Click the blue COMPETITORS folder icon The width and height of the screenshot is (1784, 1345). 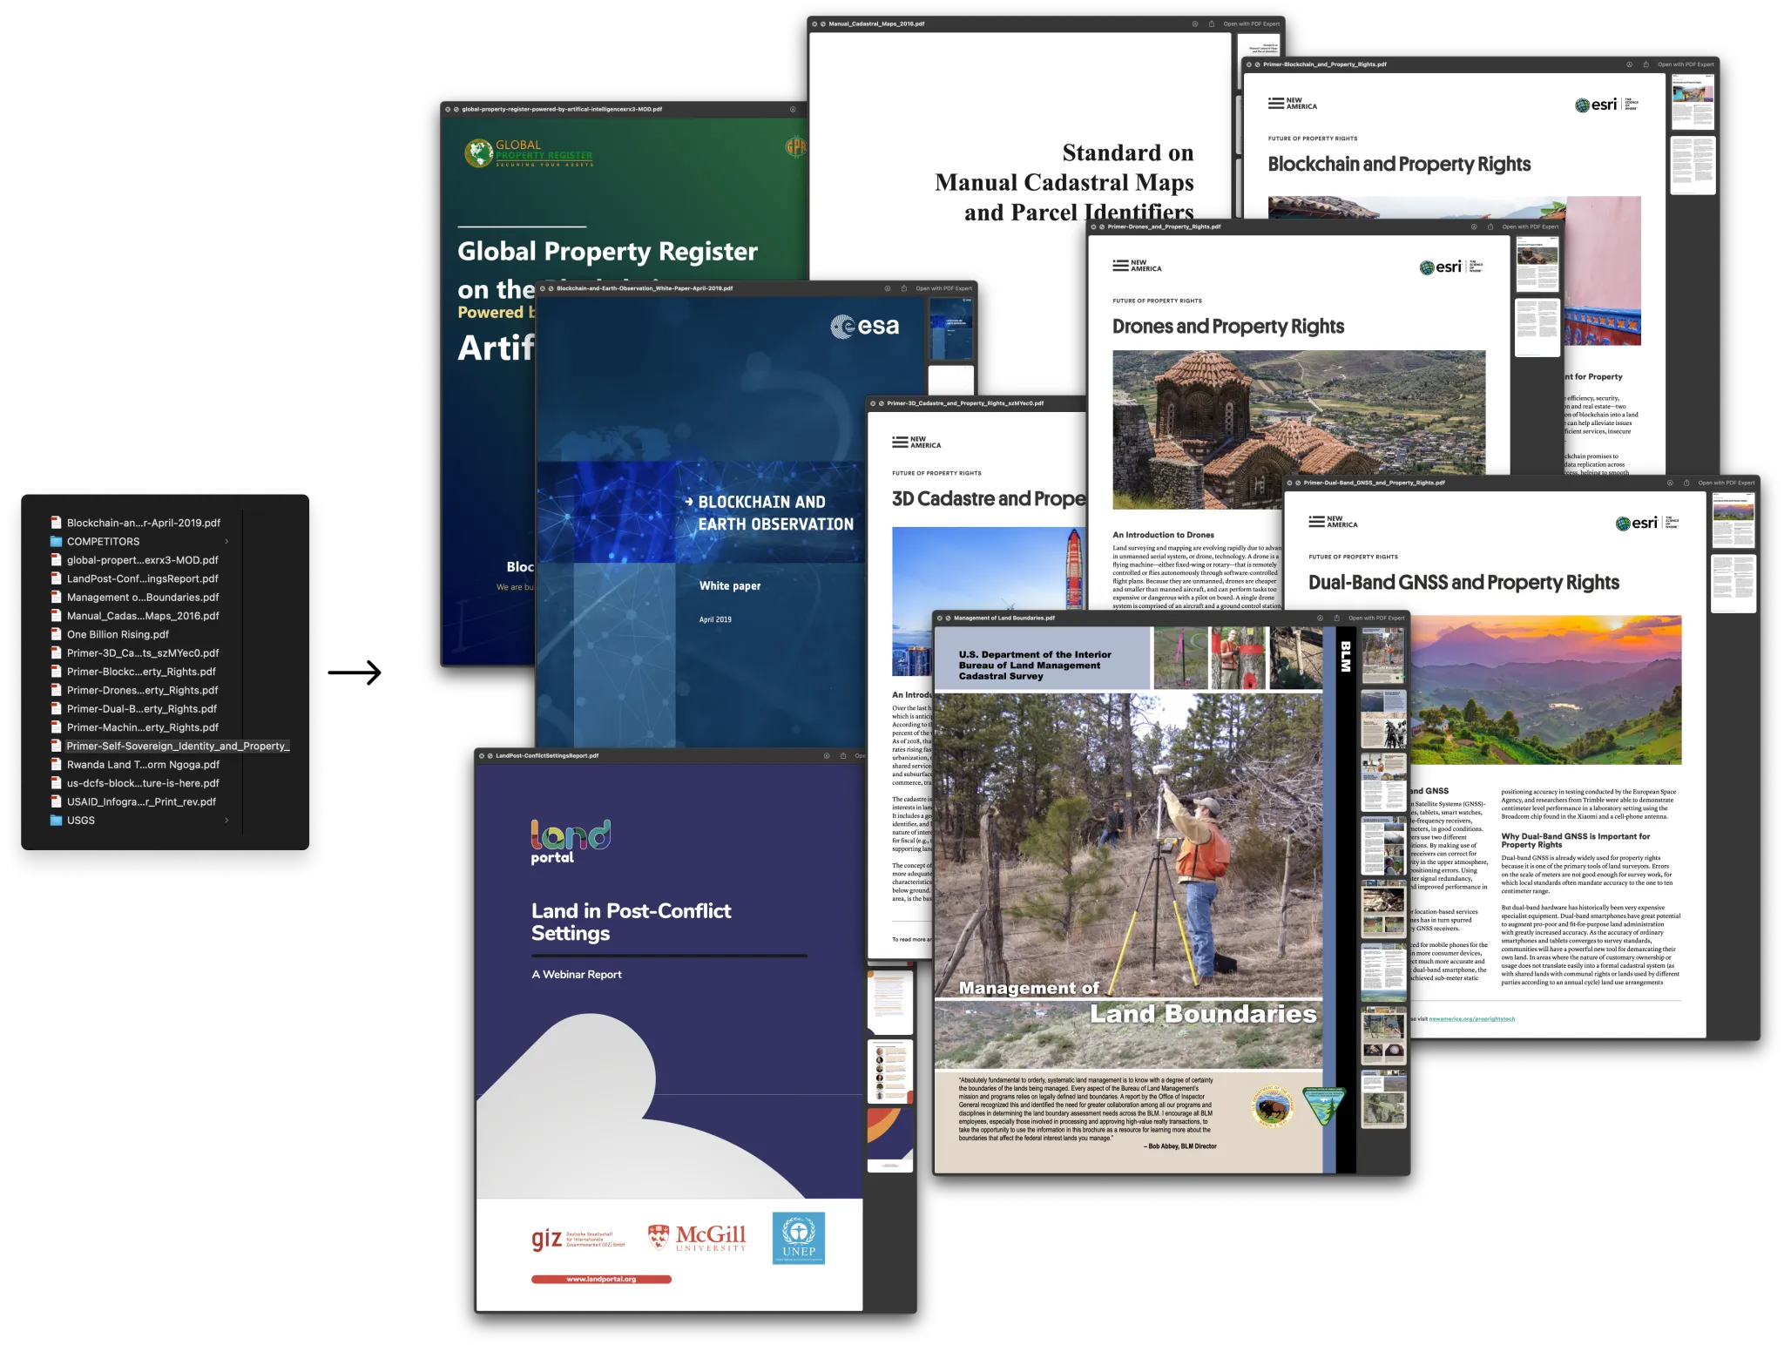tap(57, 541)
